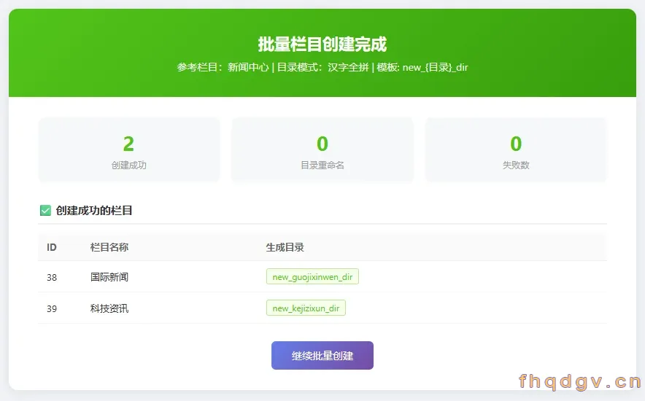
Task: Select the new_kejizixun_dir directory tag
Action: [306, 308]
